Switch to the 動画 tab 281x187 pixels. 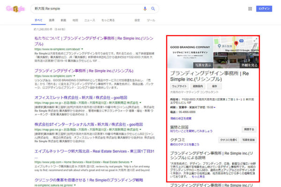63,20
